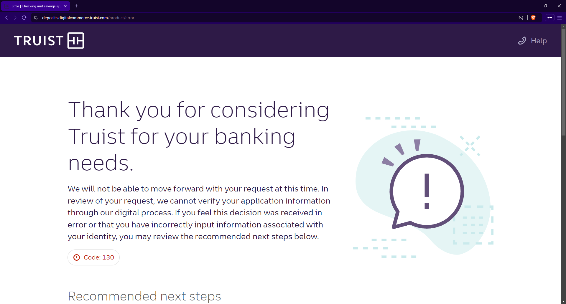This screenshot has height=304, width=566.
Task: Go back to the previous page
Action: pyautogui.click(x=6, y=18)
